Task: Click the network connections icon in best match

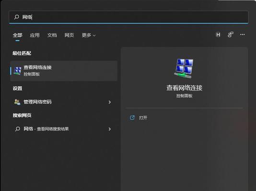Action: pos(17,71)
